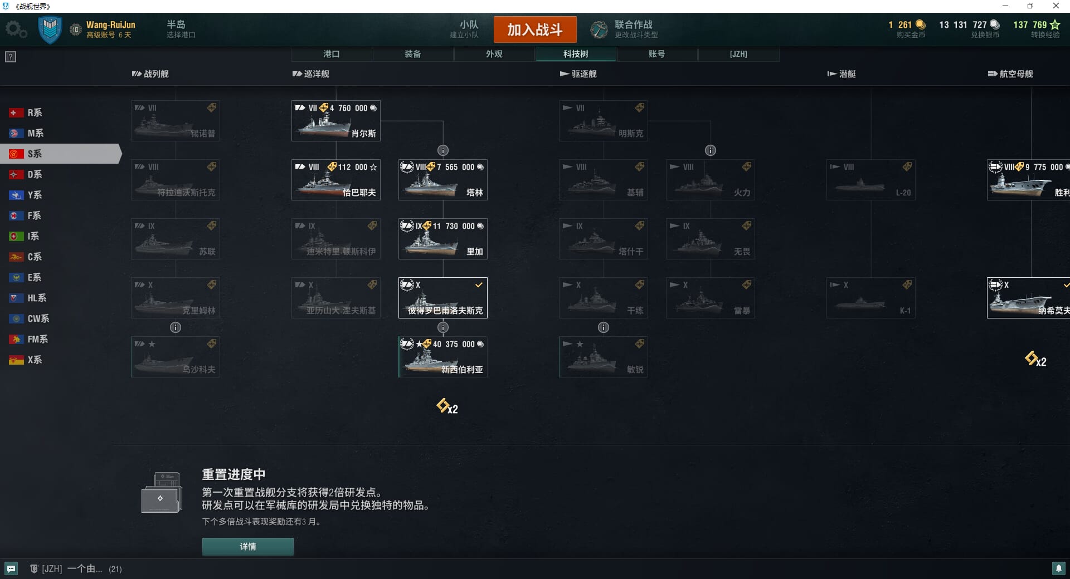Click info icon below 克里姆林 battleship

(x=176, y=327)
